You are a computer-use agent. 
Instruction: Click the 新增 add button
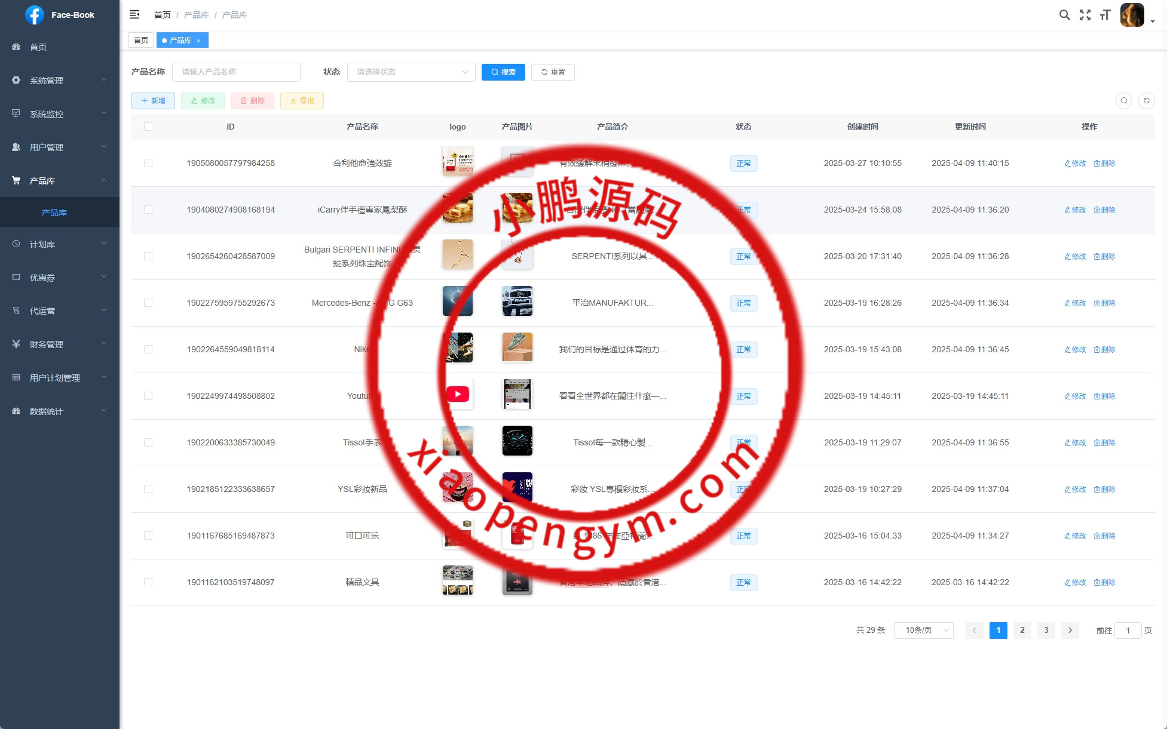[153, 101]
